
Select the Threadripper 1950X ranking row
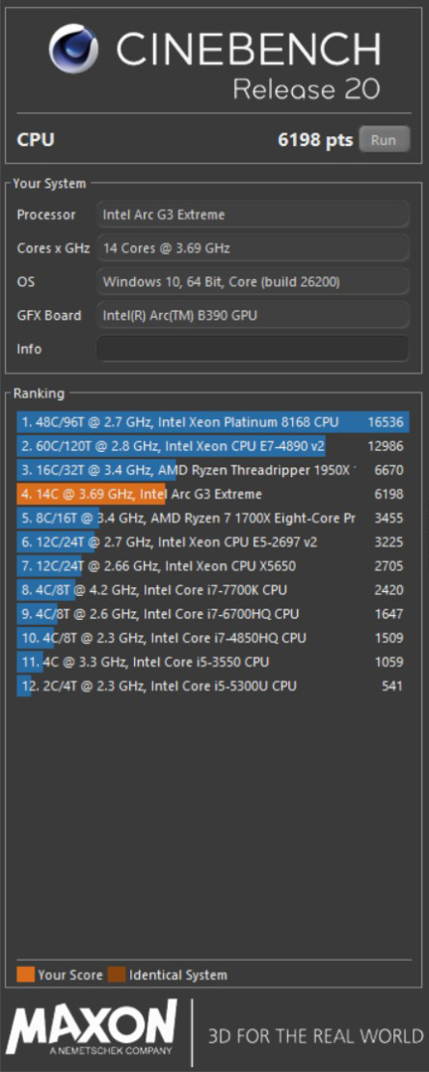point(213,470)
